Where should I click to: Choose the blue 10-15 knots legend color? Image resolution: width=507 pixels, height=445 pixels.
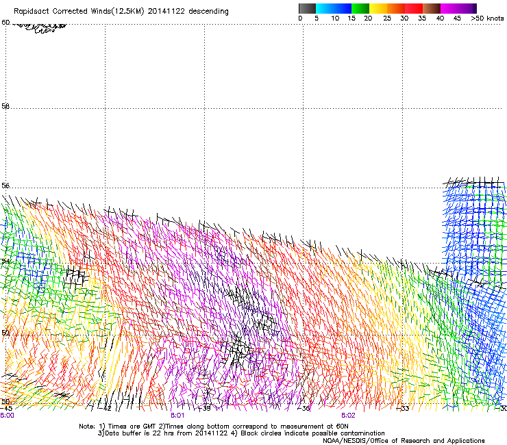[343, 8]
